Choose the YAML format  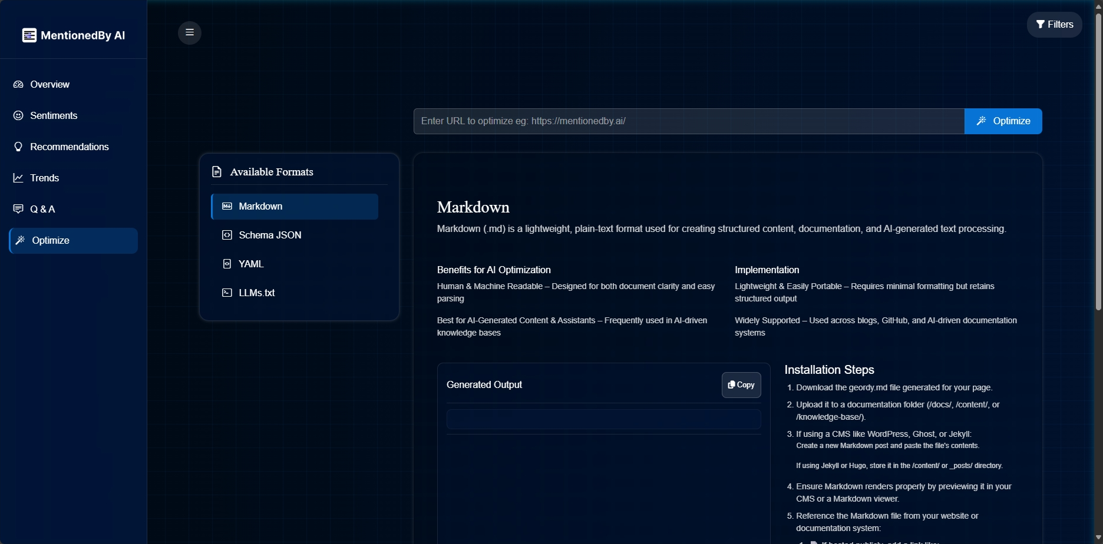coord(295,264)
